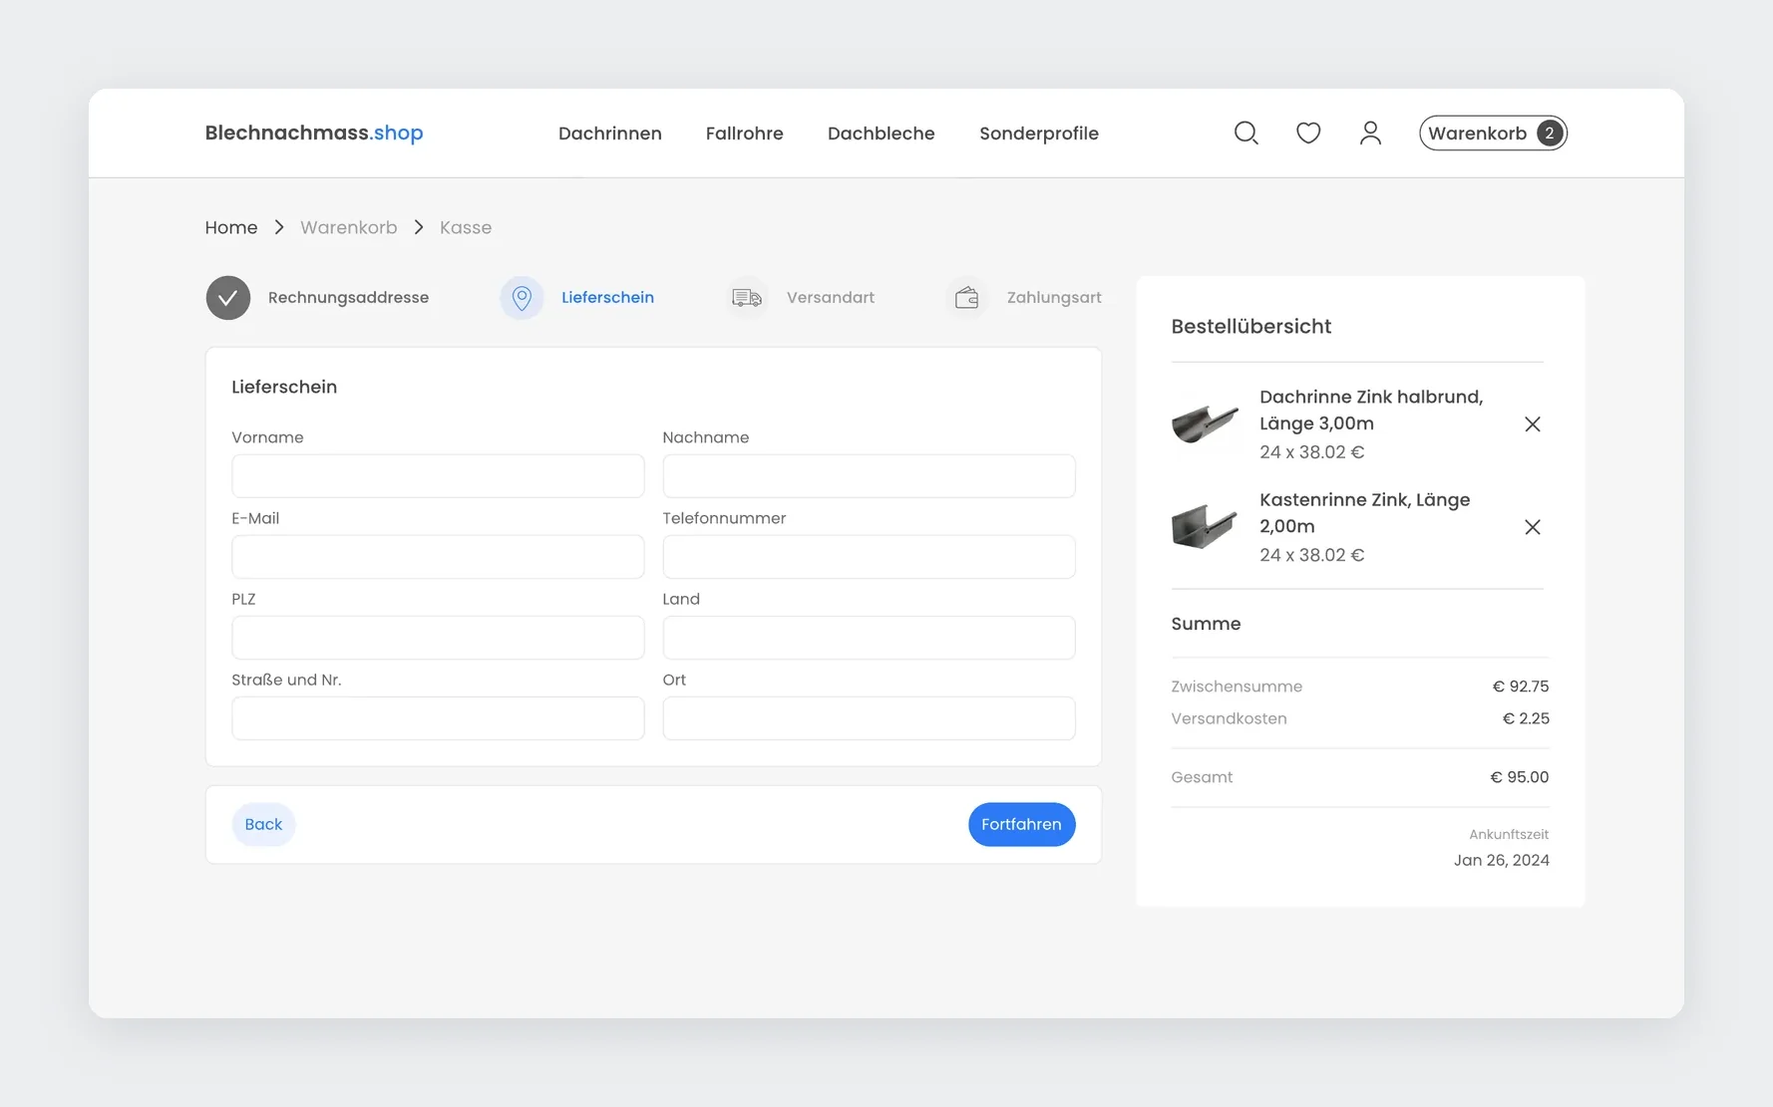Click the Kastenrinne Zink product thumbnail

click(1205, 526)
